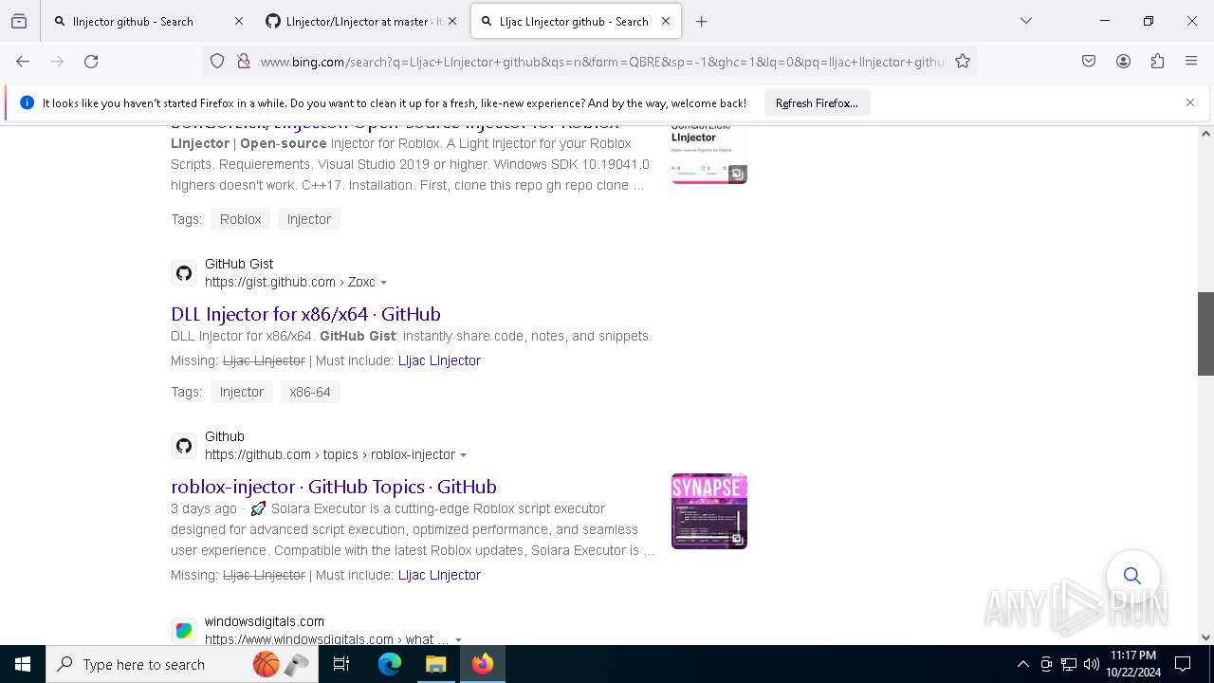
Task: Open Windows notification center
Action: [1183, 664]
